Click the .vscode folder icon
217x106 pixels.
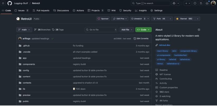[20, 52]
